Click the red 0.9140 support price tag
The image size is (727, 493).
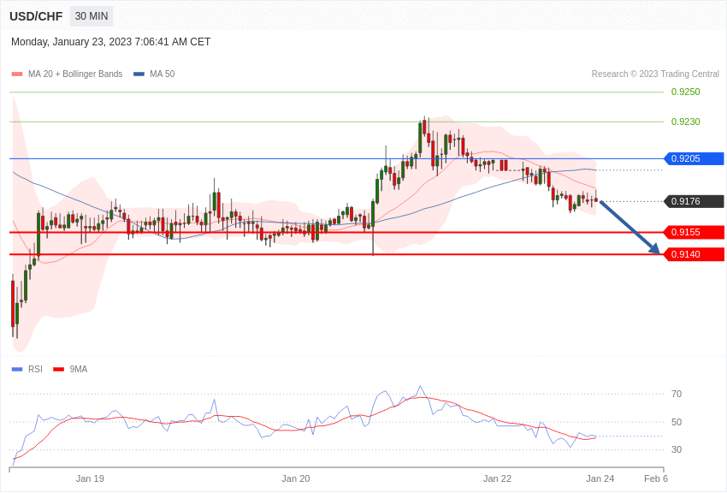click(694, 254)
